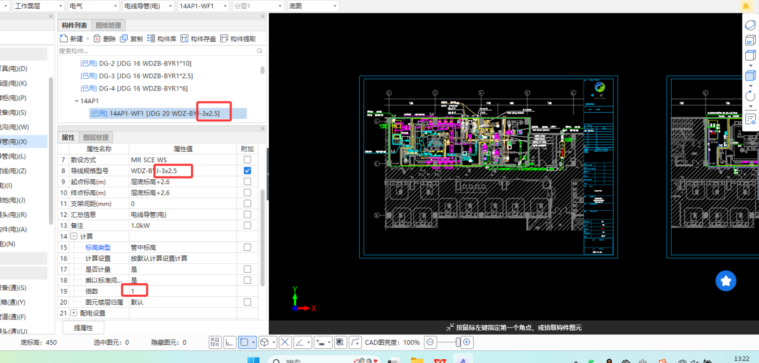
Task: Click the 构件存盘 save component icon
Action: [x=184, y=38]
